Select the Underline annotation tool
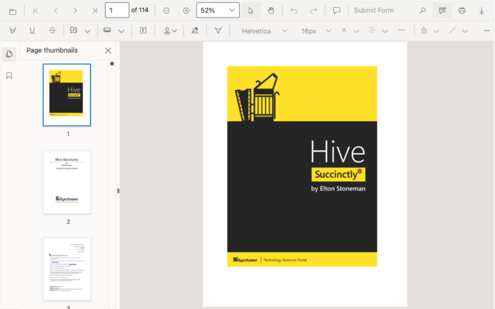Viewport: 495px width, 309px height. coord(32,31)
